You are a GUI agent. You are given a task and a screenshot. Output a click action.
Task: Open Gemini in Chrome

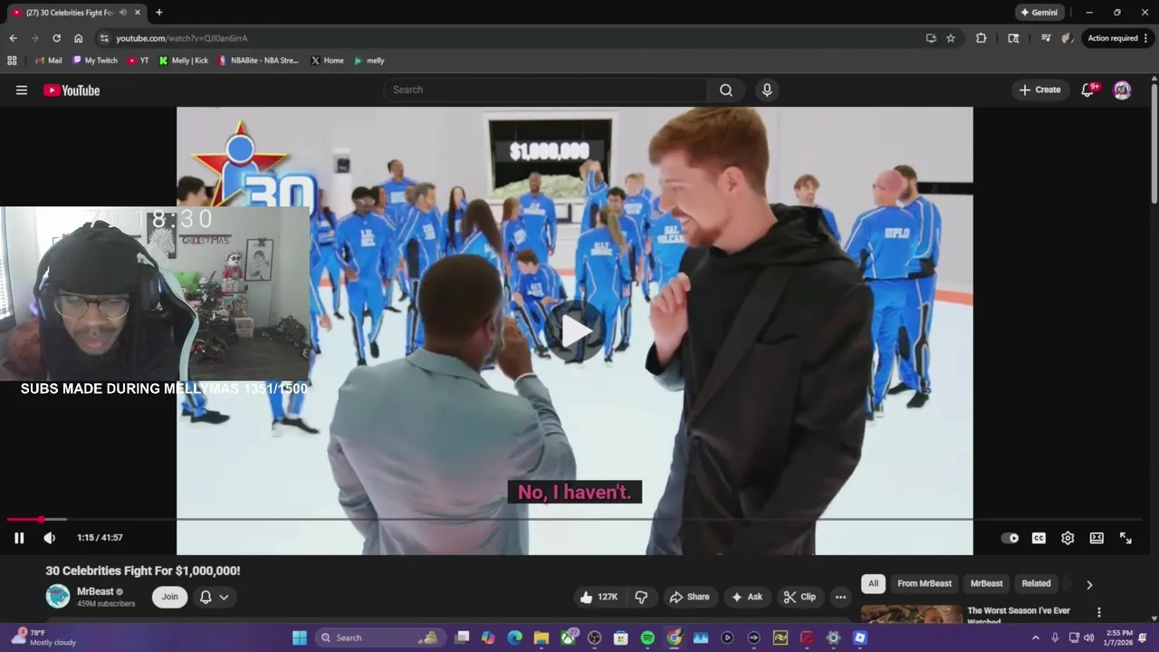(1039, 13)
